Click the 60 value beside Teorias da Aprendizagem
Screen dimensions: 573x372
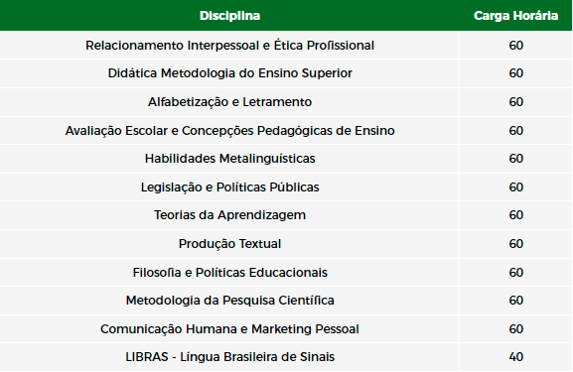tap(516, 215)
